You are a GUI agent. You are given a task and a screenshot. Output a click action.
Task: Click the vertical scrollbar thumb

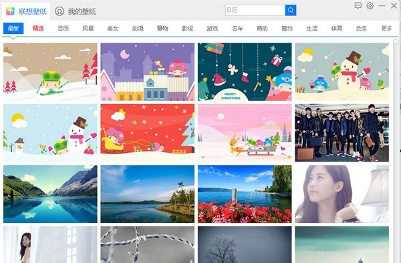396,42
